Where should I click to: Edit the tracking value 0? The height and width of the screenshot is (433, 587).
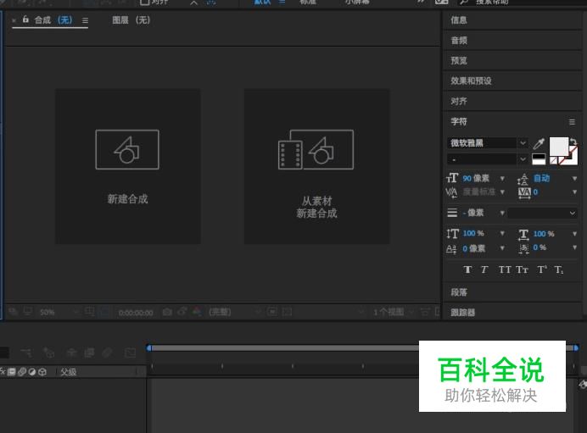click(x=536, y=192)
